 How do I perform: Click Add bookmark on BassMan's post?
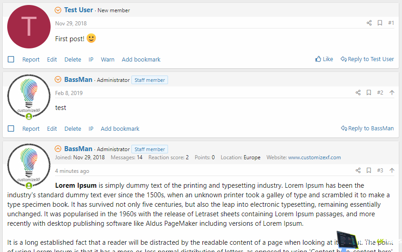(x=120, y=128)
